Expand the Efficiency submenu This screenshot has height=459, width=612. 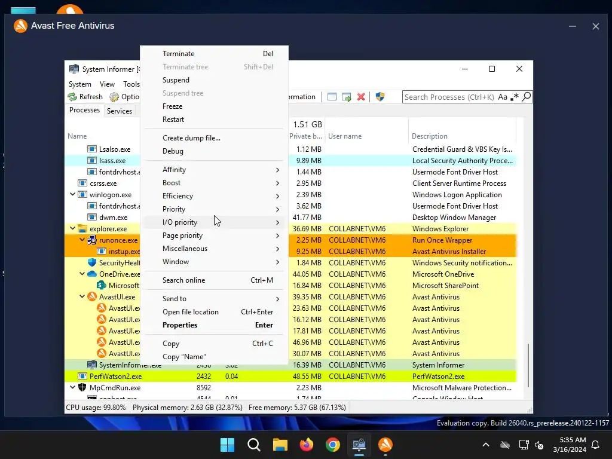(x=215, y=196)
